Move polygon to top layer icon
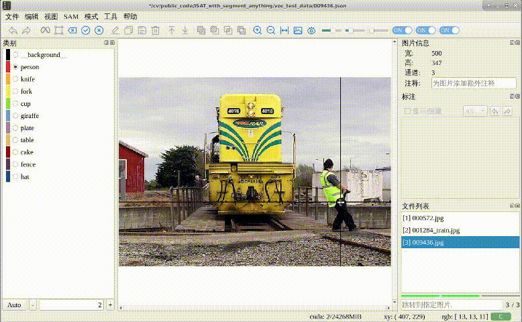This screenshot has width=522, height=322. click(172, 31)
